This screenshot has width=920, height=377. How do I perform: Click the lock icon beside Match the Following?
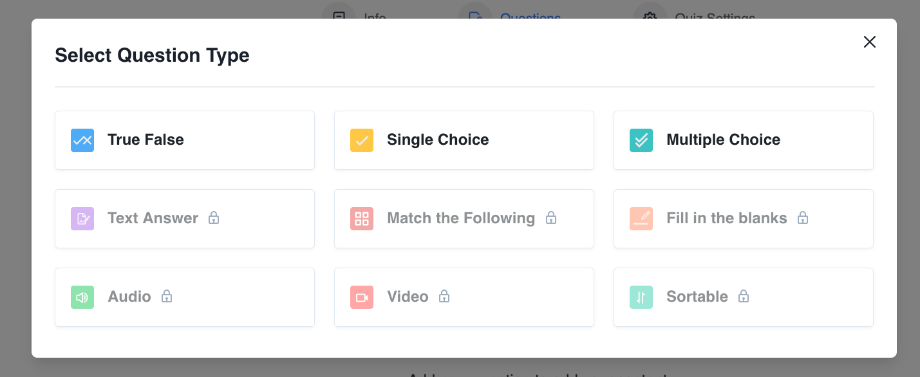(x=551, y=218)
